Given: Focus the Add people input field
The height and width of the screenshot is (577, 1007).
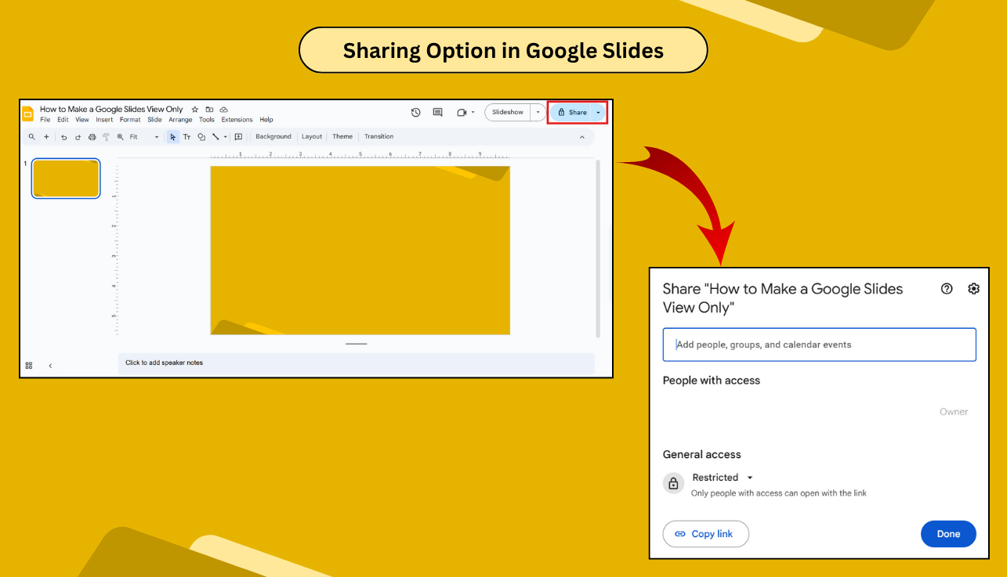Looking at the screenshot, I should (819, 344).
